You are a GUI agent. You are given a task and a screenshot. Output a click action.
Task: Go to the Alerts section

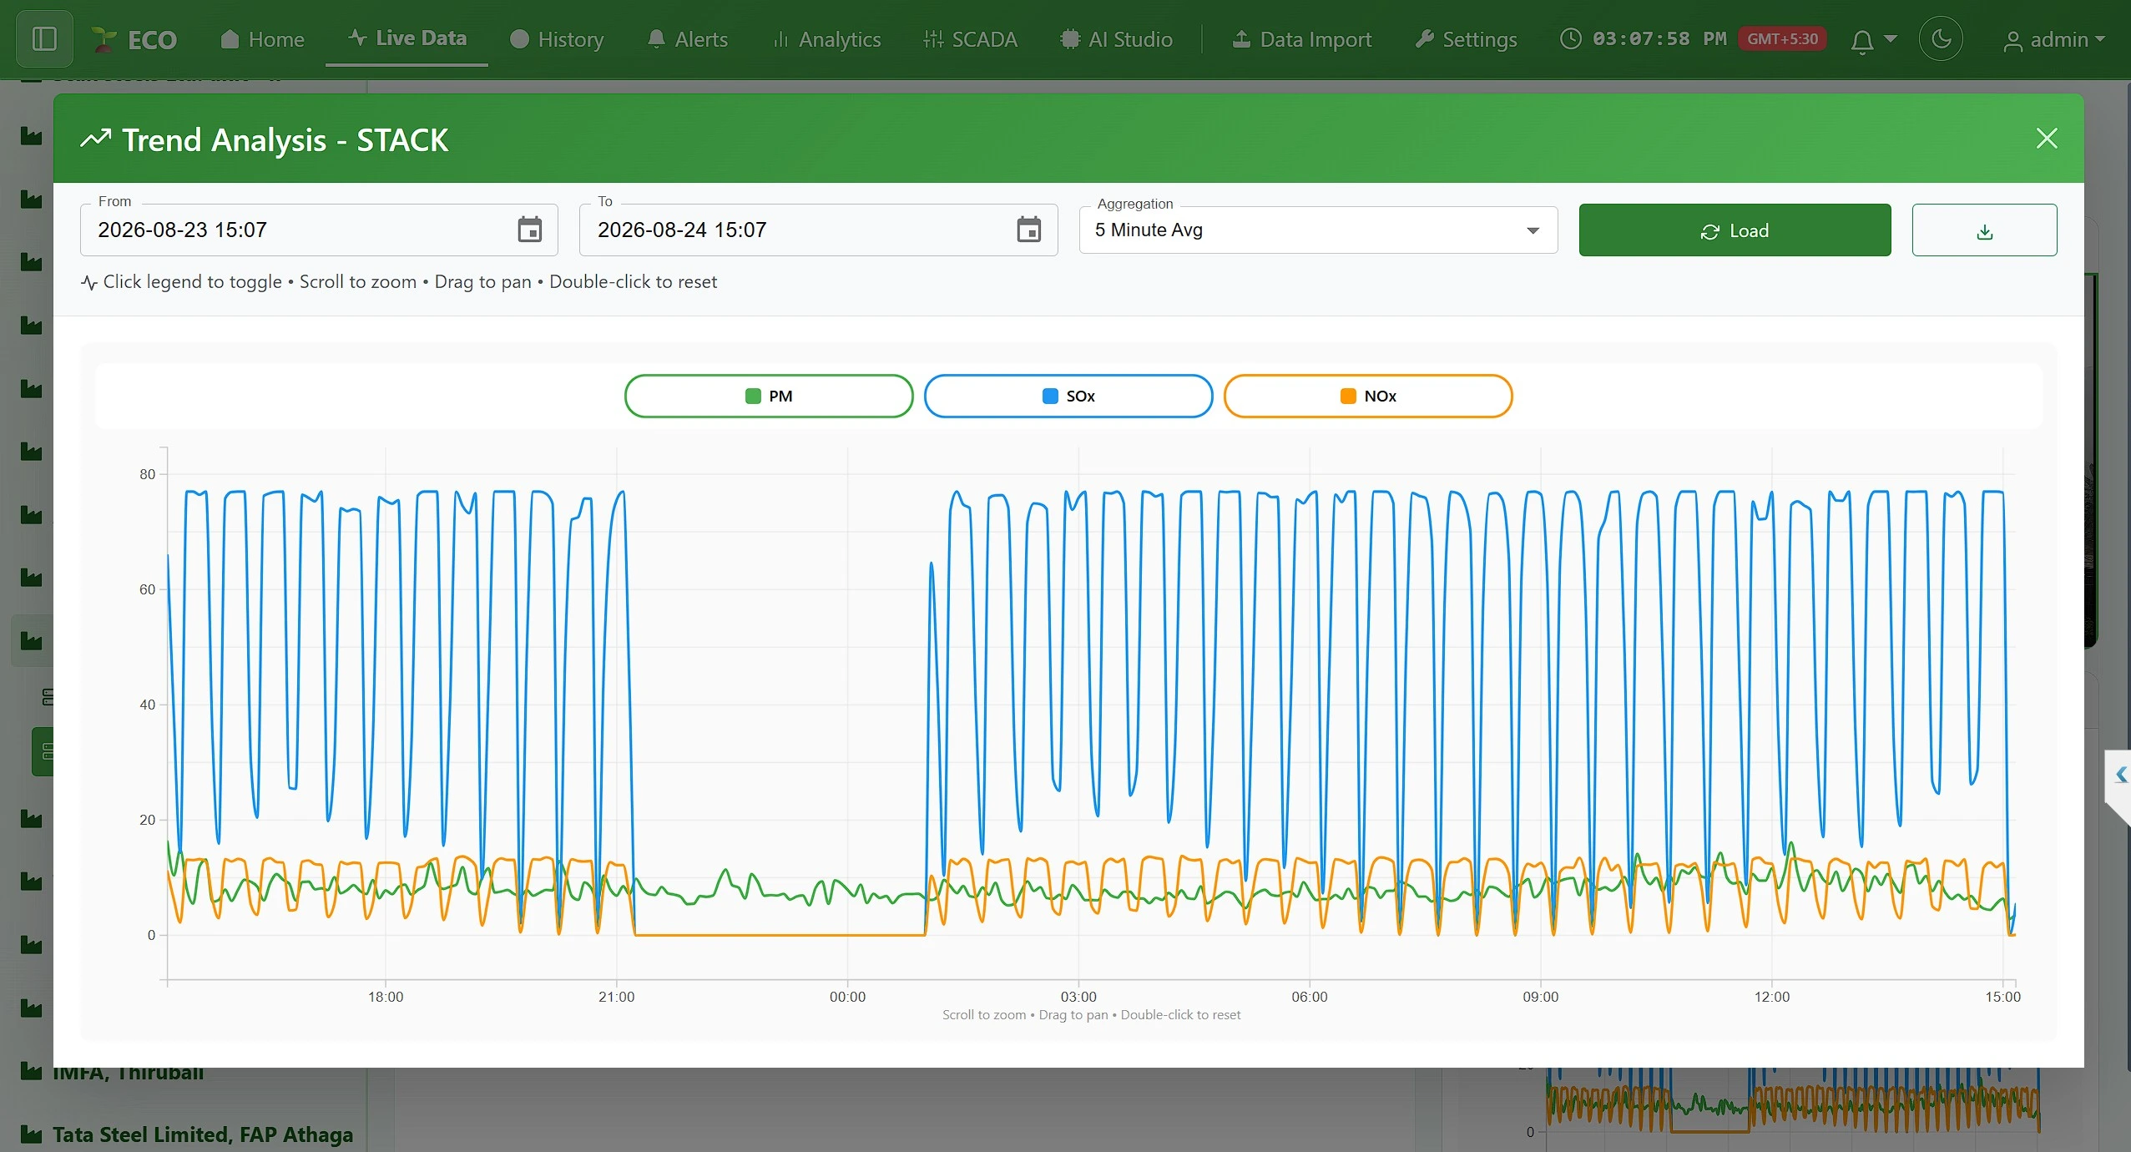pyautogui.click(x=688, y=39)
